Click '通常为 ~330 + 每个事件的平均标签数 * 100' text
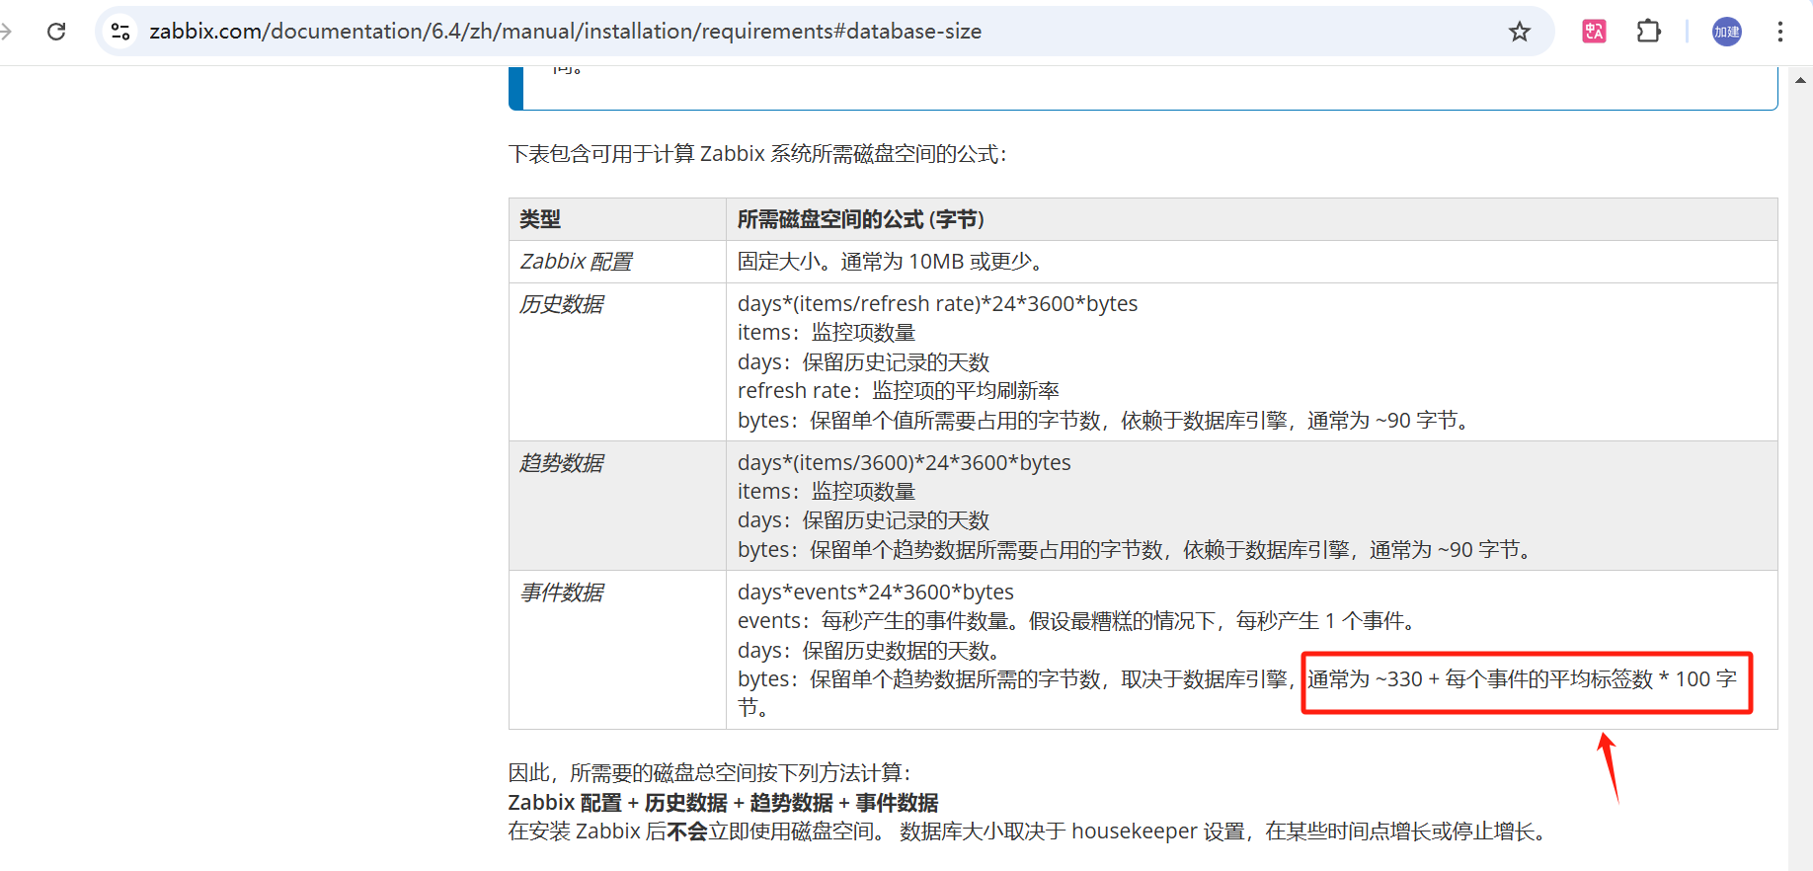The height and width of the screenshot is (871, 1813). tap(1509, 679)
